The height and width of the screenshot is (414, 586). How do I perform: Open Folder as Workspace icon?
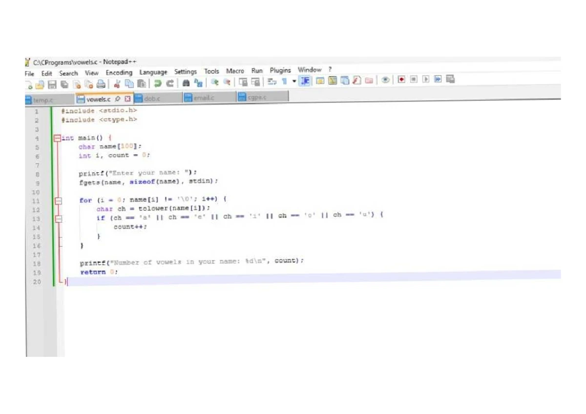click(x=369, y=81)
